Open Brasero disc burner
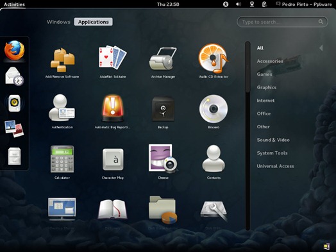 point(214,112)
